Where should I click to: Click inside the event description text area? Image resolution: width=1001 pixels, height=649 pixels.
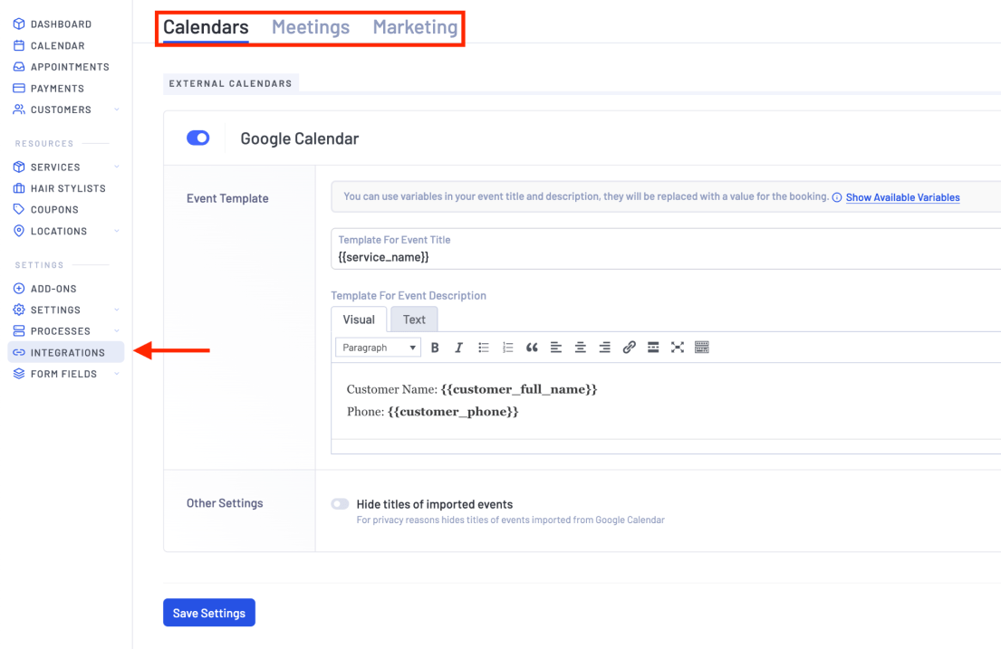point(666,401)
